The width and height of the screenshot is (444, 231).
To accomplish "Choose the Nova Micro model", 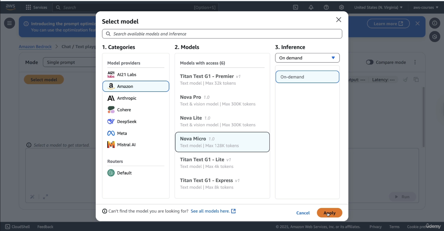I will [x=222, y=142].
